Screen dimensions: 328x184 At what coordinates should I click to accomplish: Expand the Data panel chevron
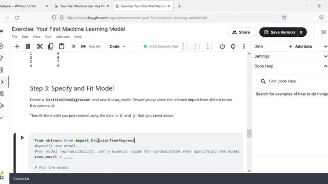point(325,47)
